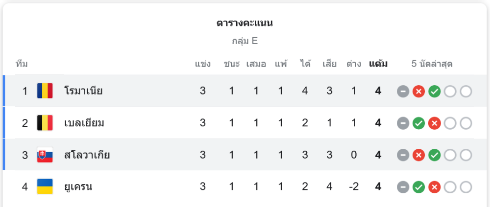
Task: Click Ukraine's red loss result icon
Action: click(x=434, y=187)
